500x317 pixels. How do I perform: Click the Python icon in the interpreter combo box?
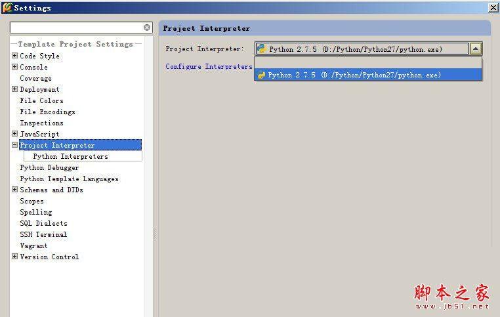[261, 49]
